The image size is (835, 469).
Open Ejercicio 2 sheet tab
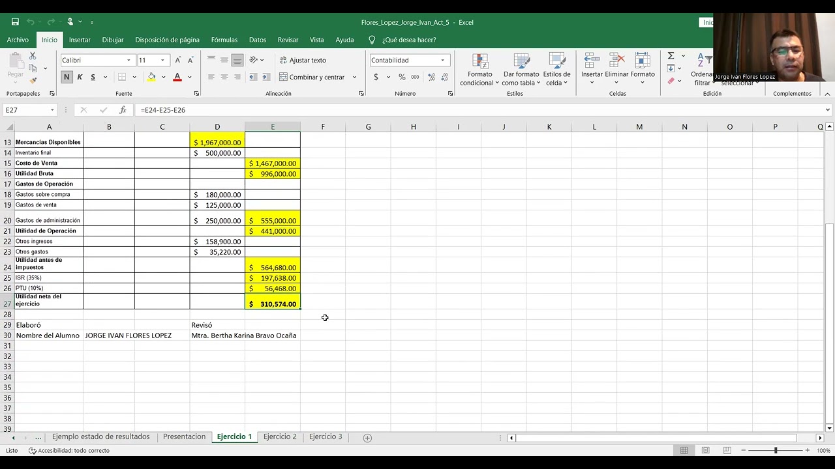pos(280,437)
